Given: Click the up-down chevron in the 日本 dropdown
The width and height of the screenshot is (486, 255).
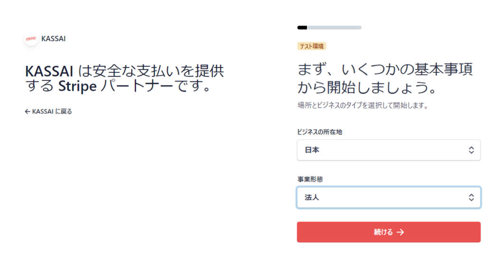Looking at the screenshot, I should (x=471, y=150).
